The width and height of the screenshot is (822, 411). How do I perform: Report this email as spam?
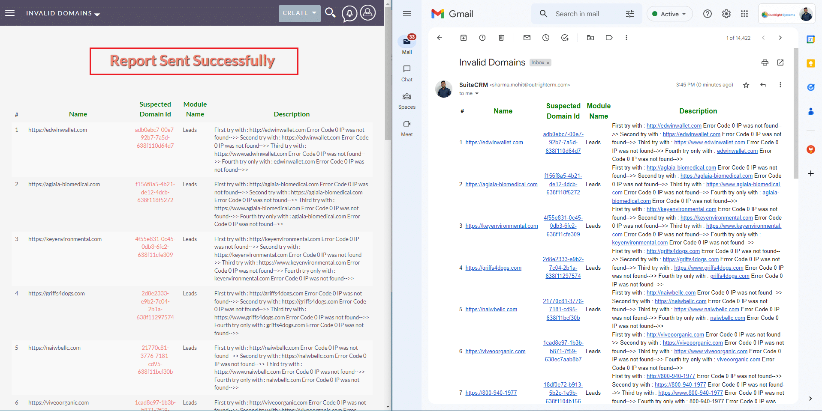point(482,38)
